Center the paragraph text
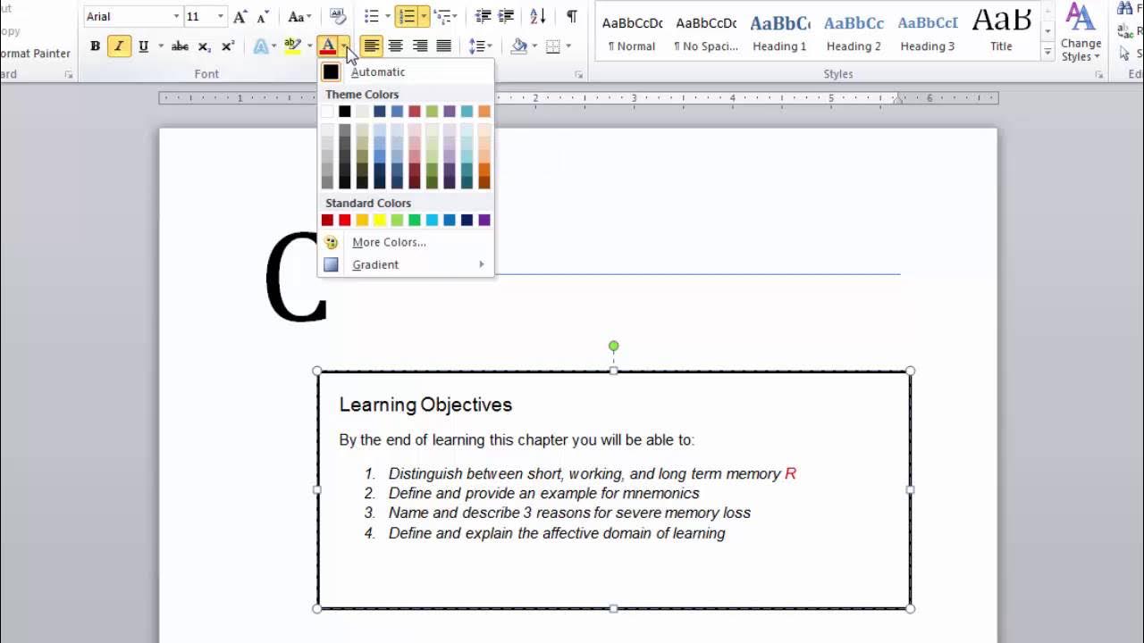 [x=396, y=46]
